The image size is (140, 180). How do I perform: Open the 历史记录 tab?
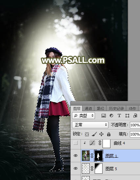click(x=116, y=109)
